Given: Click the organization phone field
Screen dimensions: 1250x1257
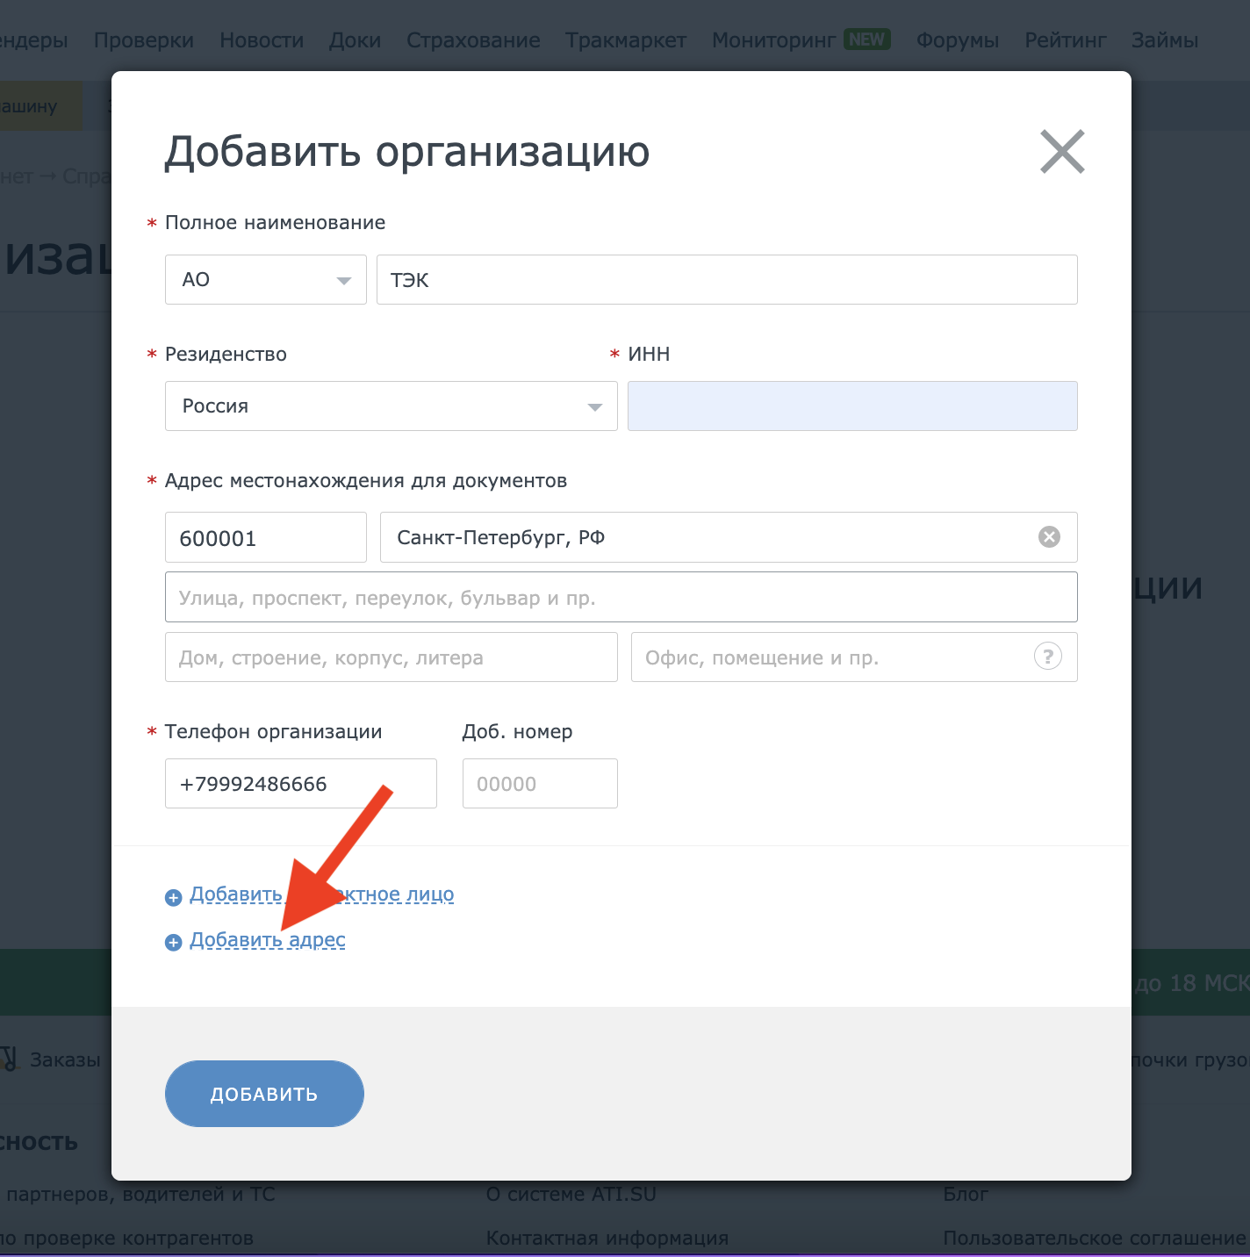Looking at the screenshot, I should (x=301, y=784).
